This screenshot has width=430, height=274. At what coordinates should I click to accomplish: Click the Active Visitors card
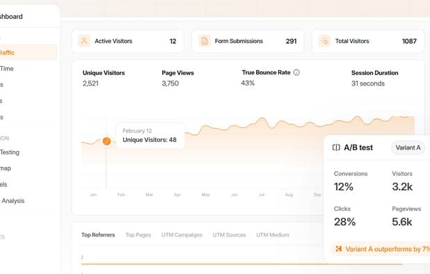tap(128, 41)
